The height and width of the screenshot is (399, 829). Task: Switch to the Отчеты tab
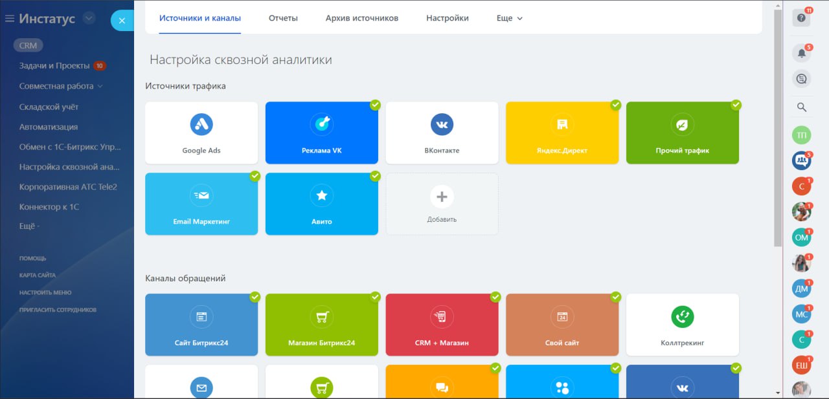click(283, 18)
